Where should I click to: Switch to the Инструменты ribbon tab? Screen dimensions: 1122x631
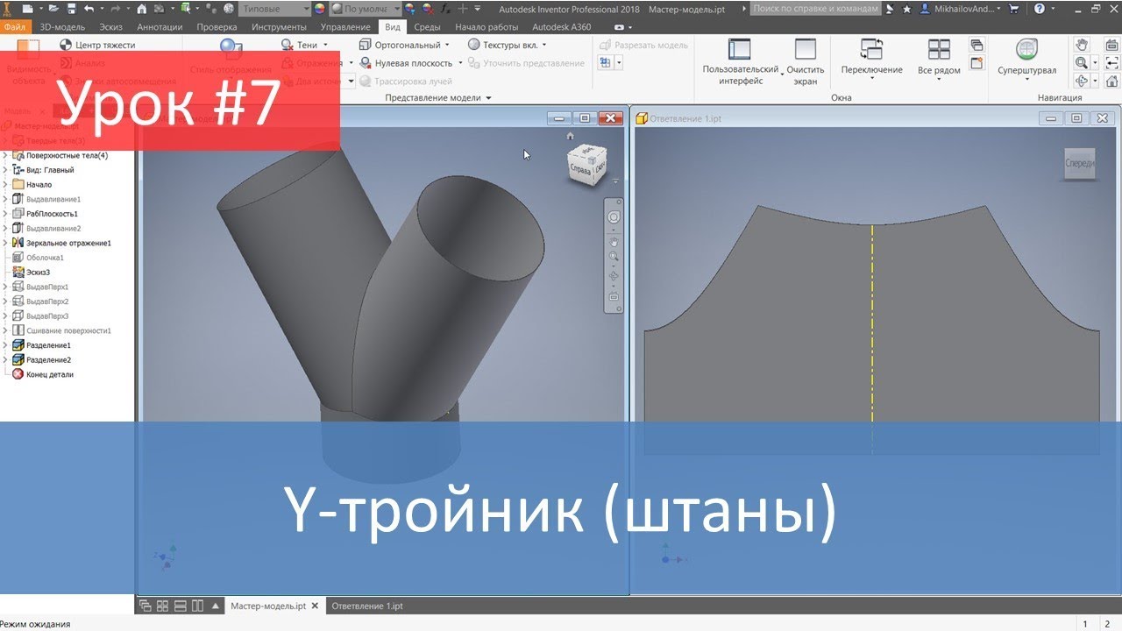point(279,27)
